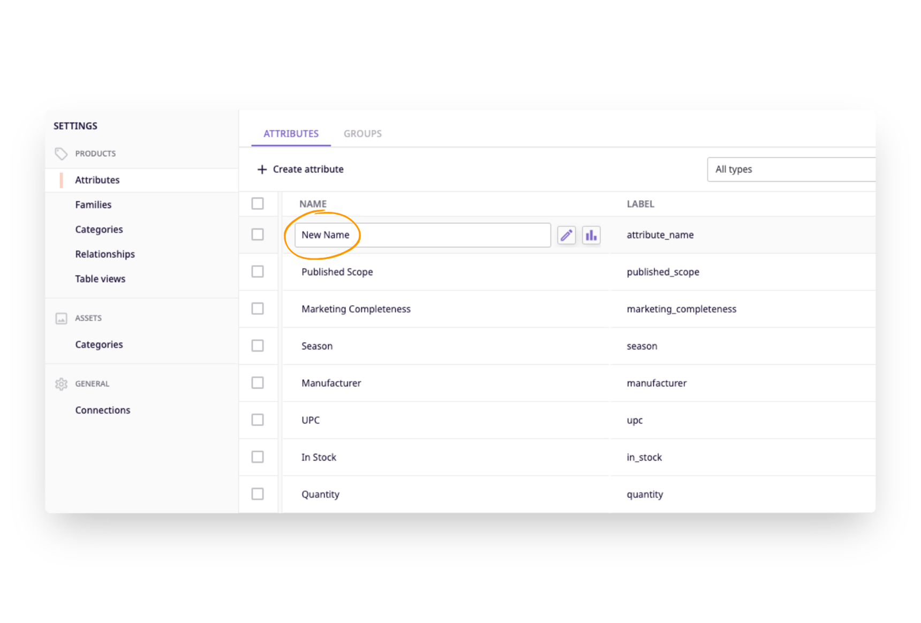Open Categories under Assets

99,344
